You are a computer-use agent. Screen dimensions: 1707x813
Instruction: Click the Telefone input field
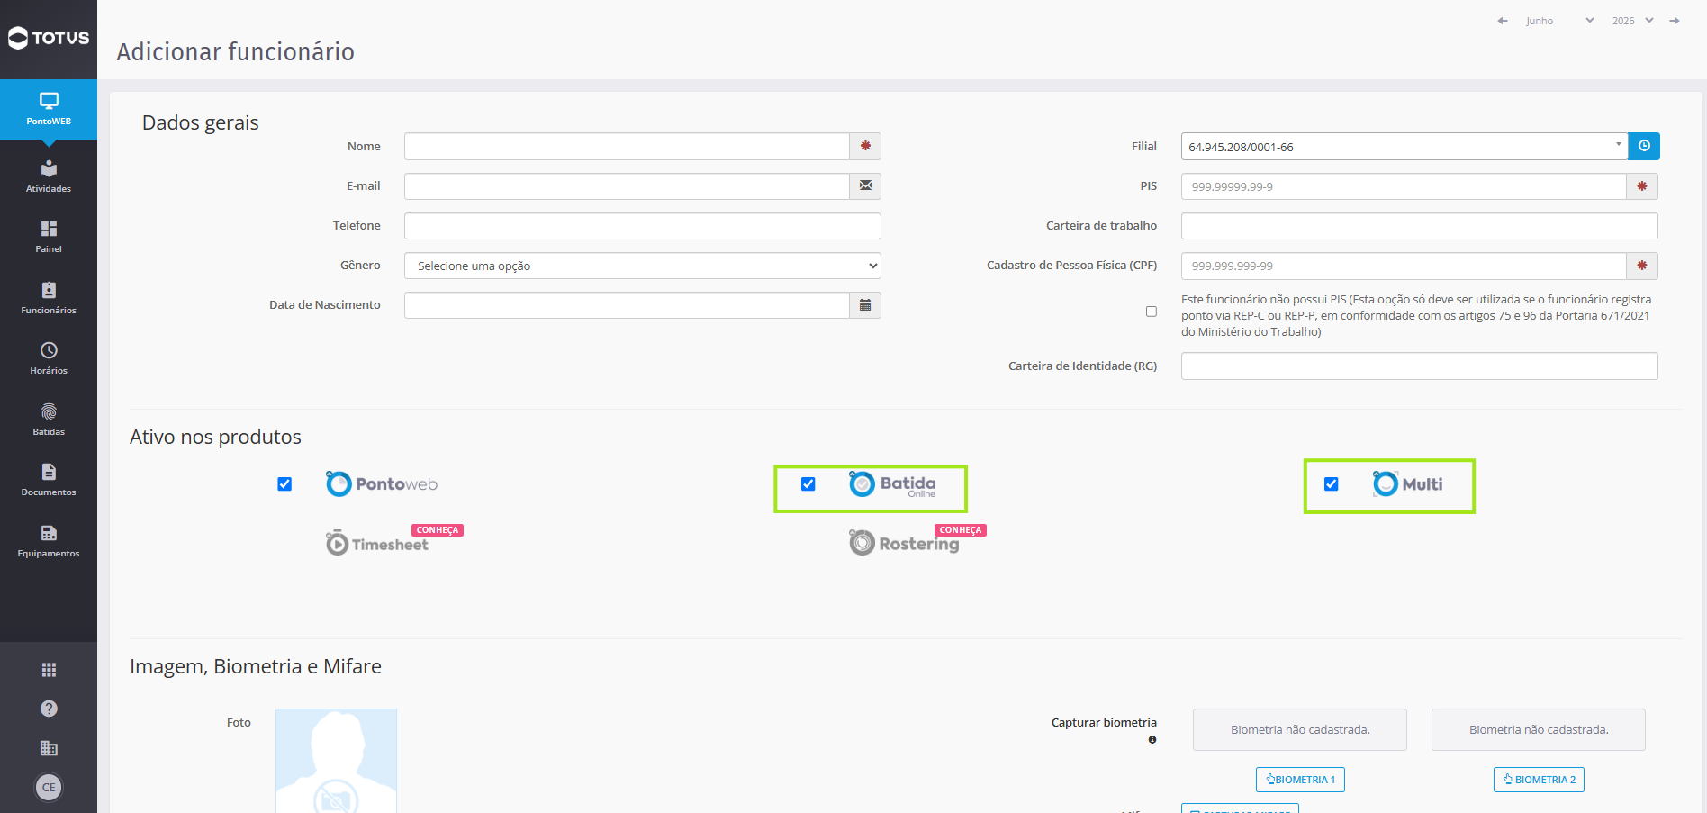point(643,226)
